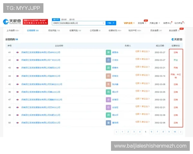Screen dimensions: 193x154
Task: Expand 任职 8 家企业 in row 44
Action: tap(142, 75)
